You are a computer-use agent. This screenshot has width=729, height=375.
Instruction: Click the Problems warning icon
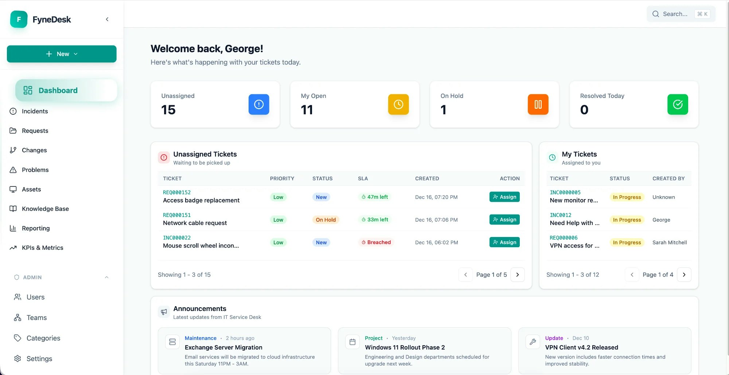13,170
